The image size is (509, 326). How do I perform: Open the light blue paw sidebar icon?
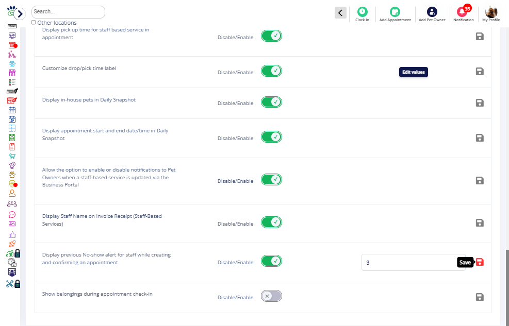point(12,63)
